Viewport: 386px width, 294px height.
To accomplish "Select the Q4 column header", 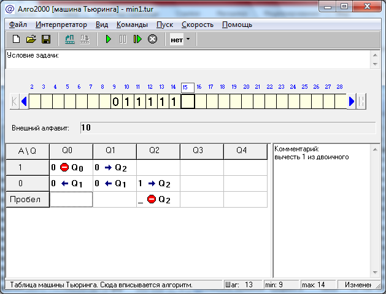I will click(245, 151).
